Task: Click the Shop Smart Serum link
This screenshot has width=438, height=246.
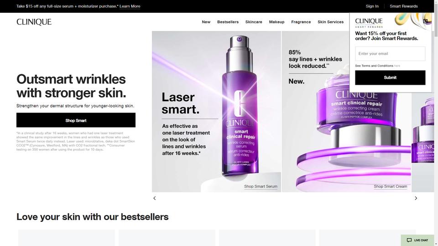Action: coord(261,186)
